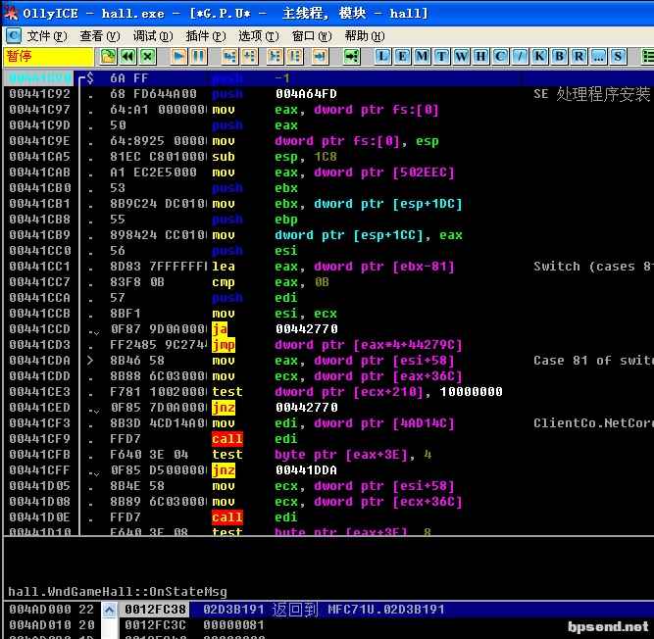
Task: Click the dump pane scroll up arrow
Action: pos(109,611)
